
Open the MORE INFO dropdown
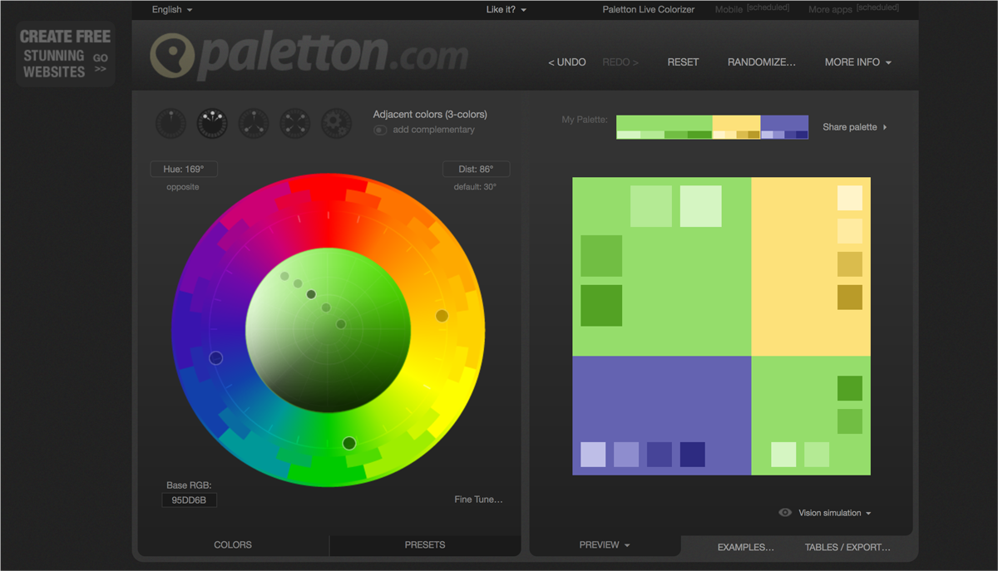857,62
